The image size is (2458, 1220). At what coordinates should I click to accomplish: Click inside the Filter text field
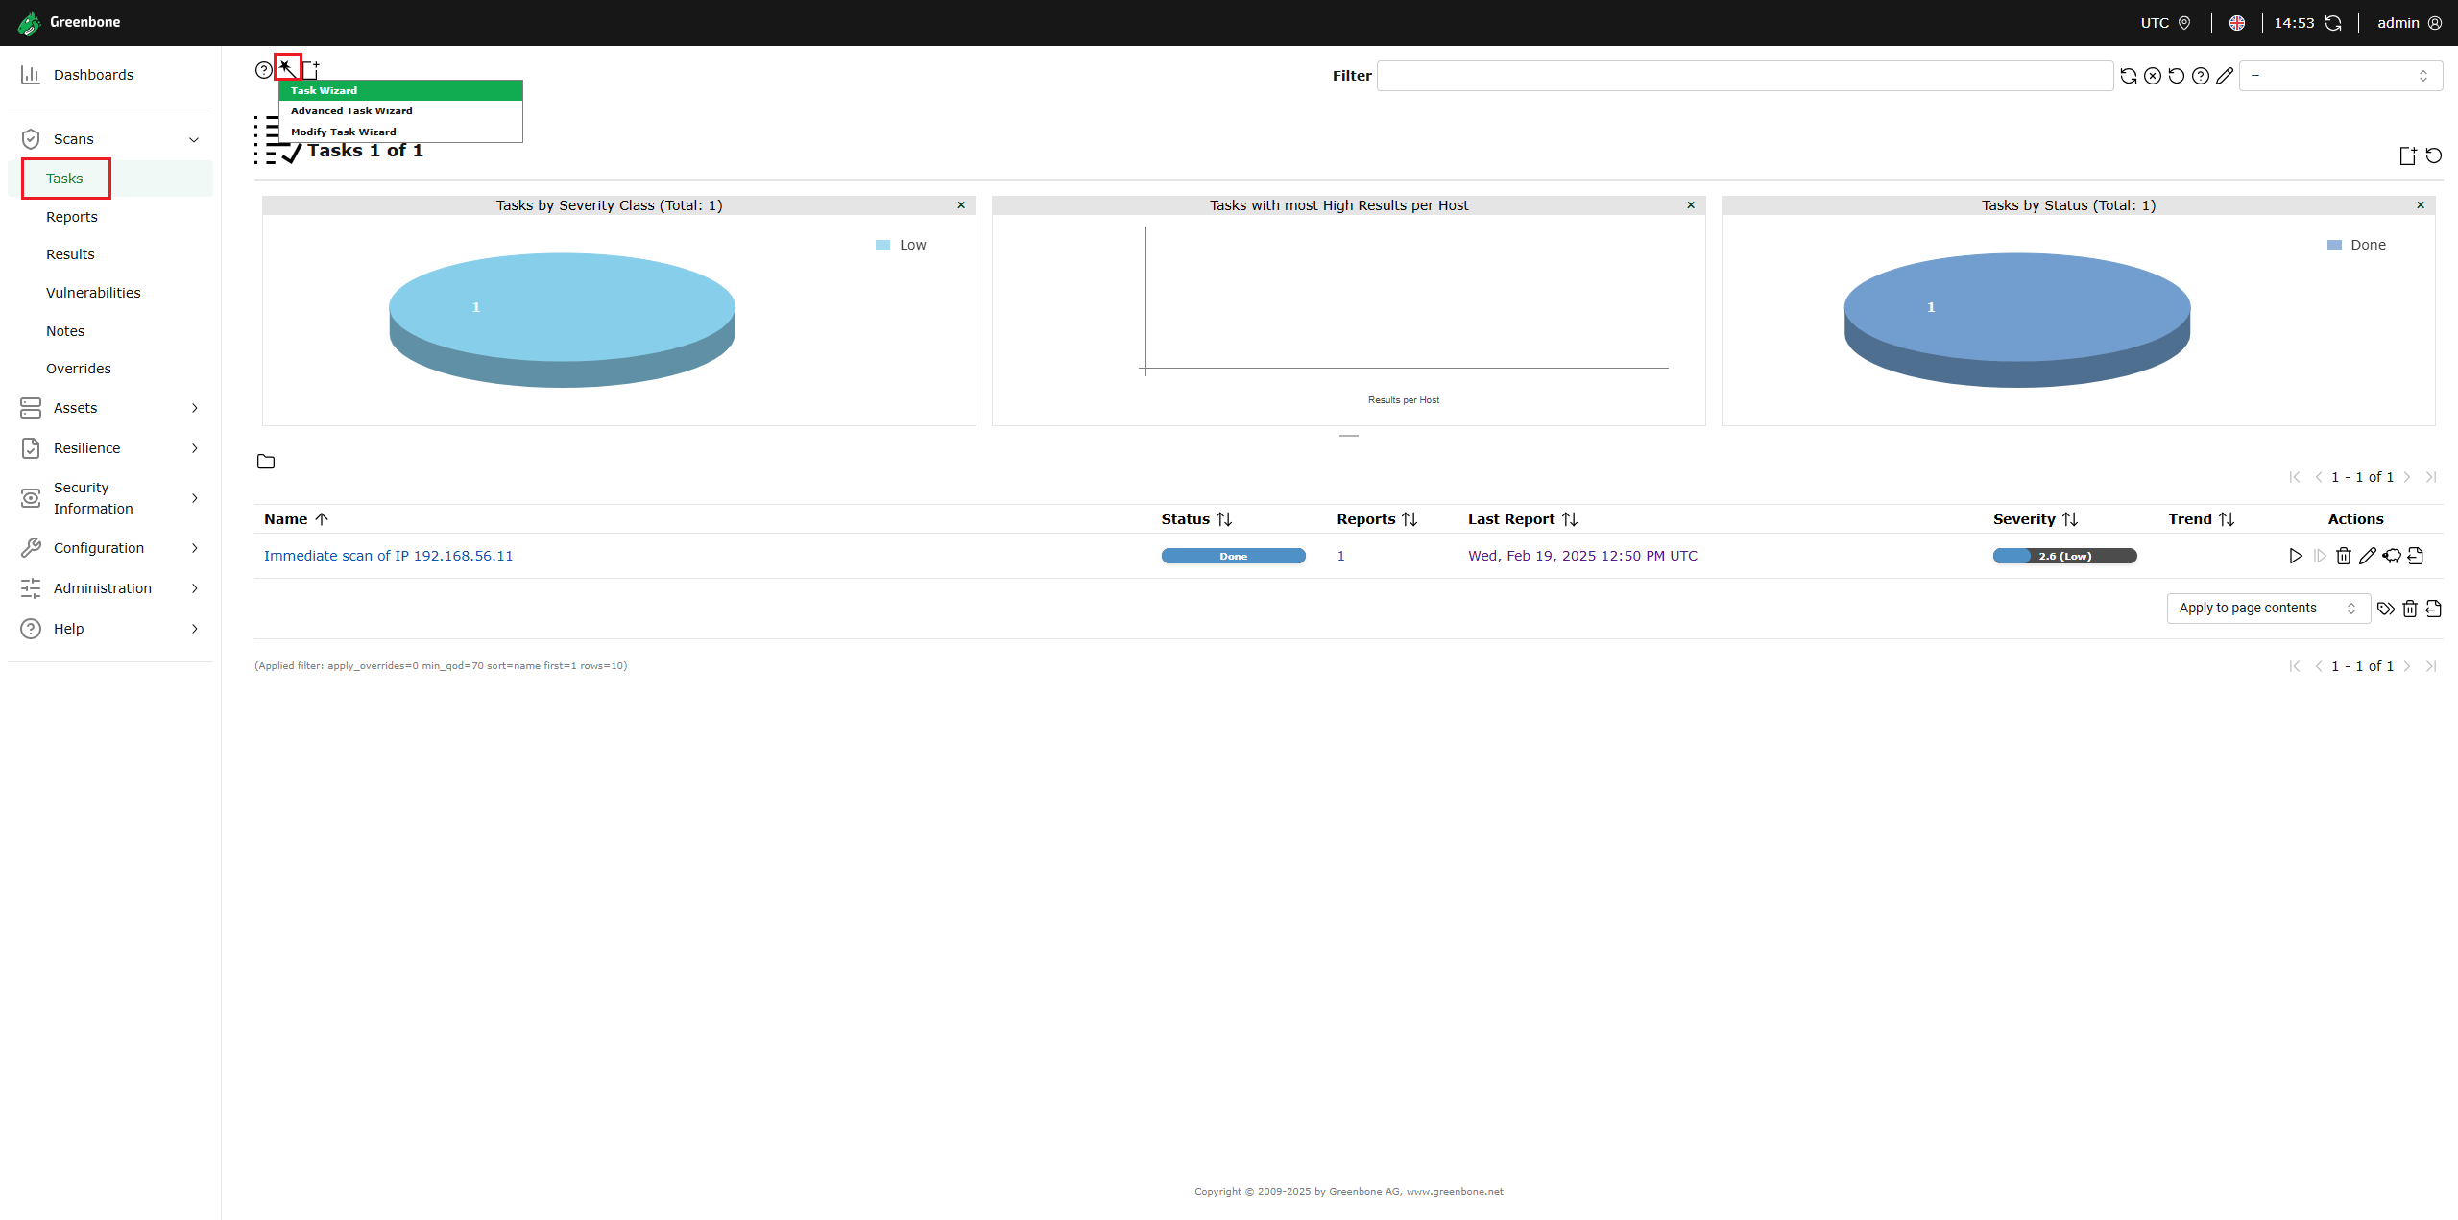(x=1744, y=76)
